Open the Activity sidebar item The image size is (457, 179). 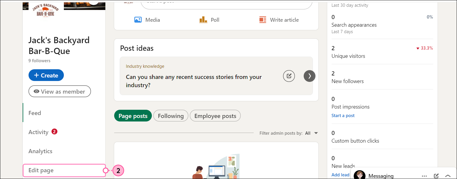(38, 132)
